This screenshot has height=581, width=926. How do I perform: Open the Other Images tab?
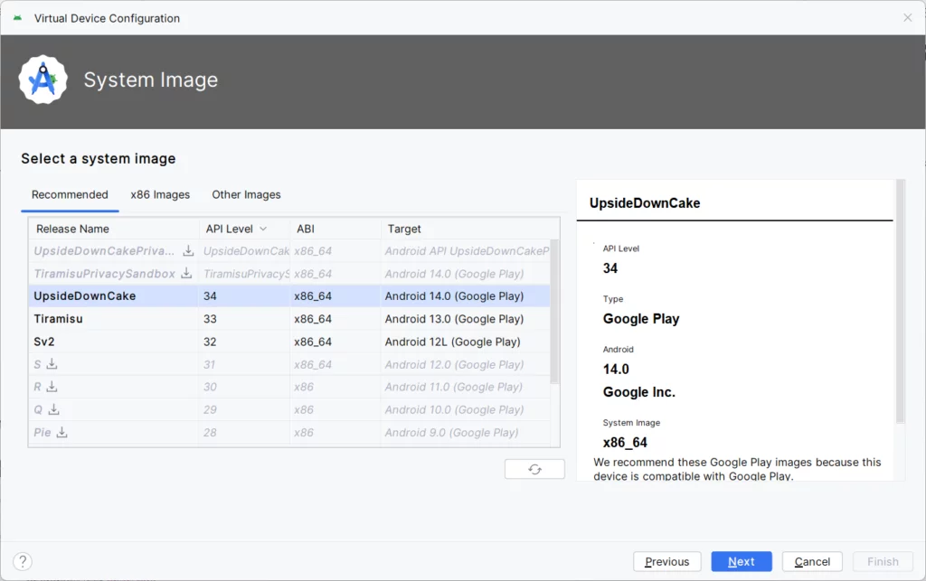point(246,194)
